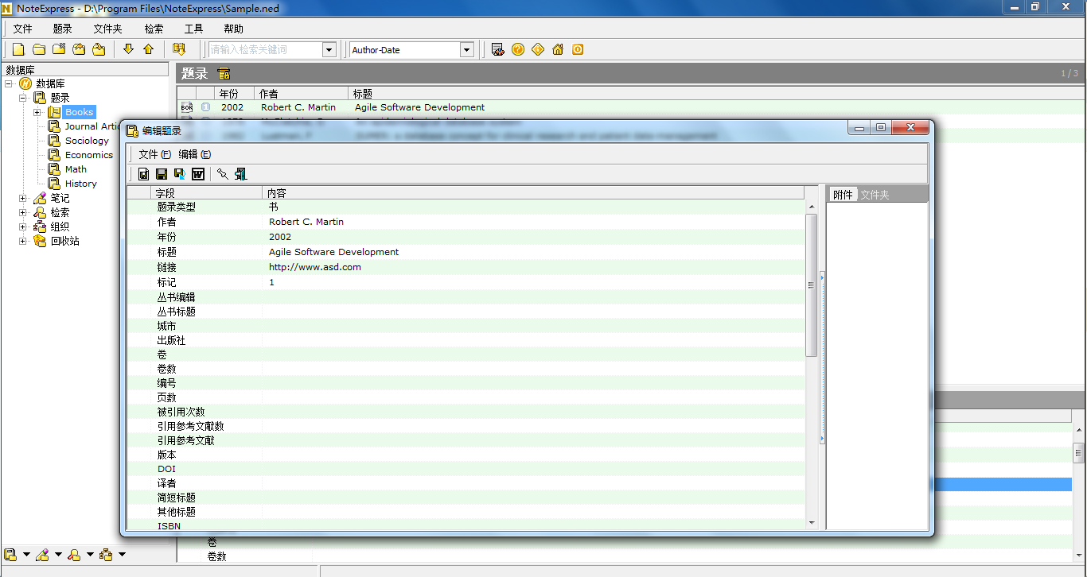Click the search keyword input field
Screen dimensions: 1087x577
click(x=265, y=50)
